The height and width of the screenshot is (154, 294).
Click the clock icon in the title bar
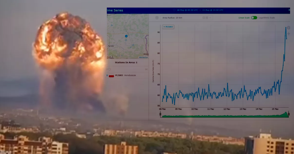(174, 10)
